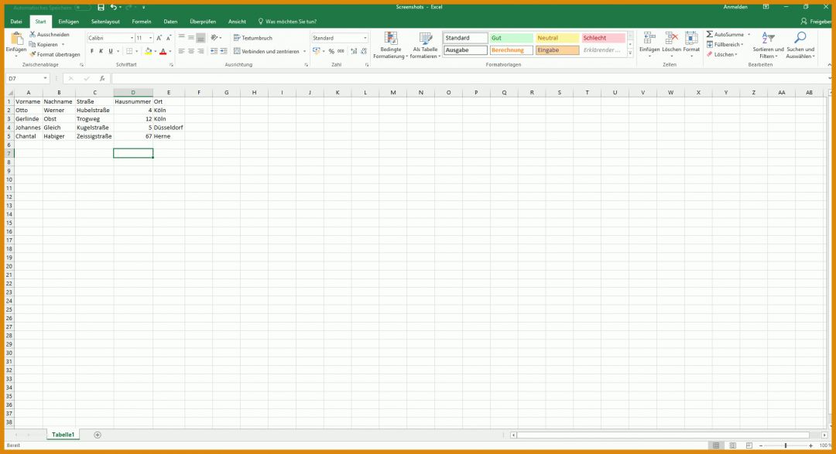Click the cell borders icon
This screenshot has height=454, width=836.
click(x=129, y=52)
